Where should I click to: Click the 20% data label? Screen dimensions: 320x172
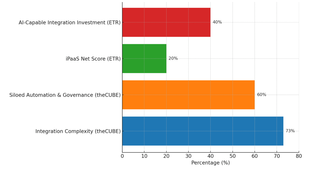tap(173, 59)
